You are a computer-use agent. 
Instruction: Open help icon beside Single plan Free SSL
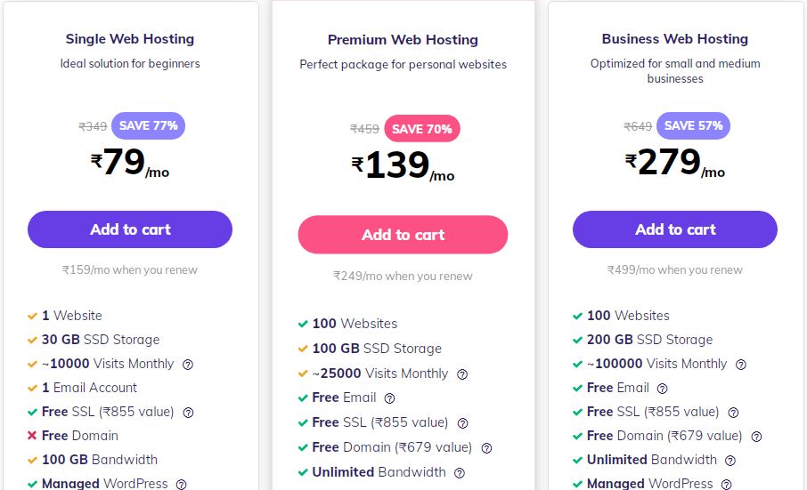tap(188, 413)
